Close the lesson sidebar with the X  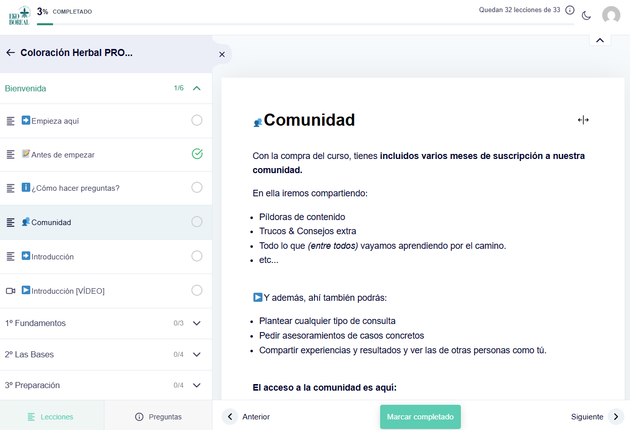click(x=222, y=54)
